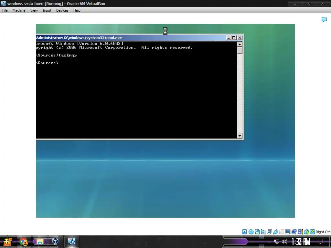The image size is (331, 248).
Task: Open VirtualBox Manager from the taskbar
Action: click(x=55, y=242)
